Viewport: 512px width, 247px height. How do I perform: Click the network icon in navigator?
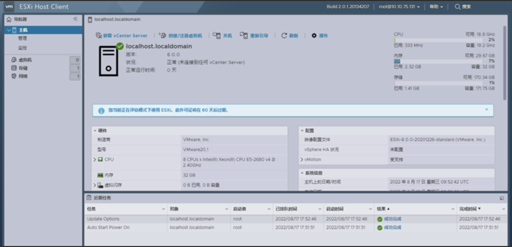click(14, 76)
